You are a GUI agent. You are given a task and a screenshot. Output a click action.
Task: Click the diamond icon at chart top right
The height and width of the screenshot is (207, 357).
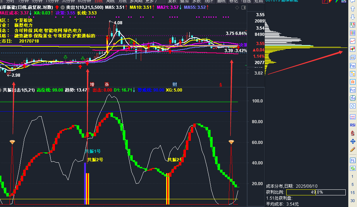point(237,7)
